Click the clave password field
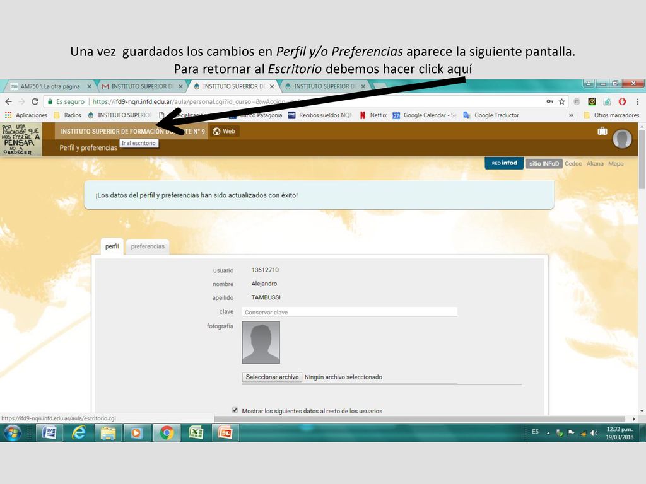Image resolution: width=646 pixels, height=484 pixels. click(x=349, y=312)
